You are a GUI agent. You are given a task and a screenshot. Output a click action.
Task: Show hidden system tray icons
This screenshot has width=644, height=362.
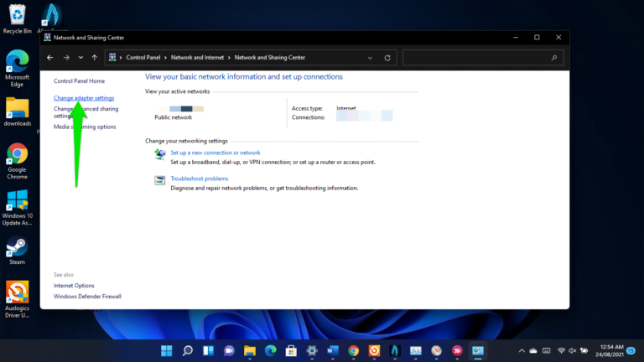(x=522, y=351)
